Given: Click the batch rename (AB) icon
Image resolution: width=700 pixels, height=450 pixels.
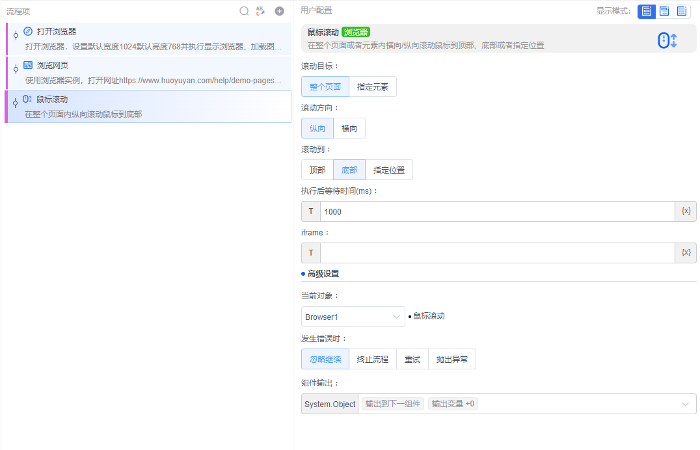Looking at the screenshot, I should (x=260, y=10).
